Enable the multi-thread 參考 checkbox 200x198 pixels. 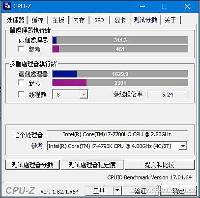coord(21,82)
